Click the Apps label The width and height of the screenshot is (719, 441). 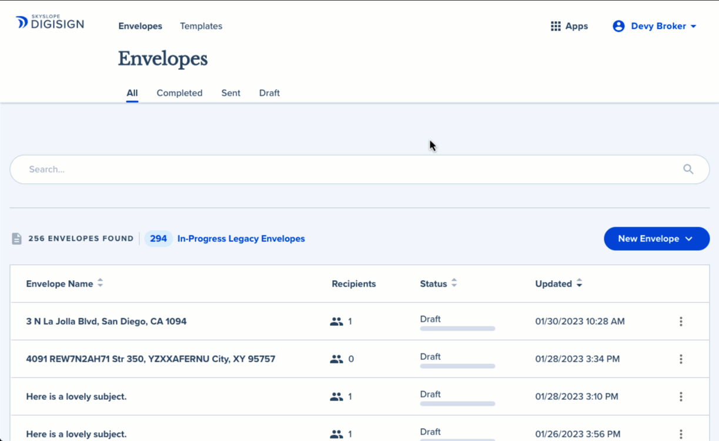point(577,26)
